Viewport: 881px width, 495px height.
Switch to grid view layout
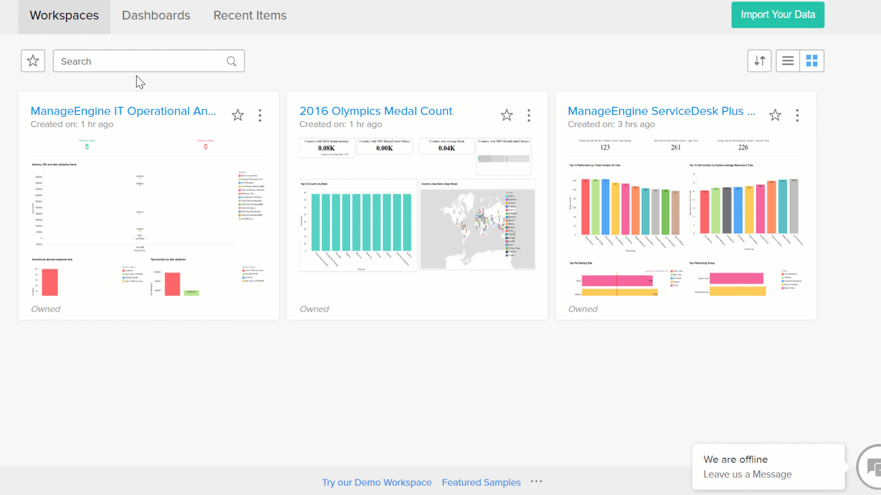click(x=812, y=61)
